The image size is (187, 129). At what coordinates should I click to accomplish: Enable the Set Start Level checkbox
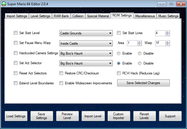[15, 33]
